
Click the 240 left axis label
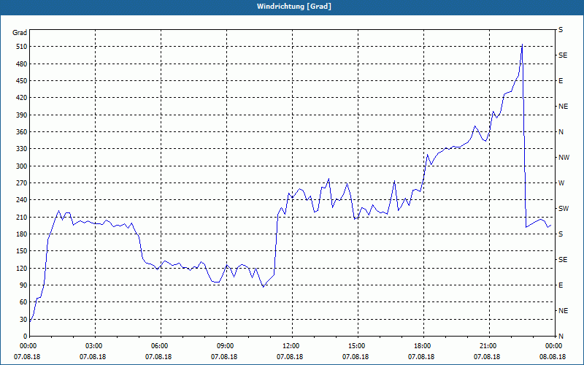(22, 200)
